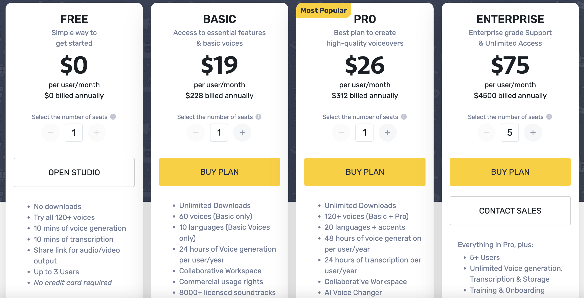The width and height of the screenshot is (584, 298).
Task: Select the Basic plan seat number field
Action: point(219,133)
